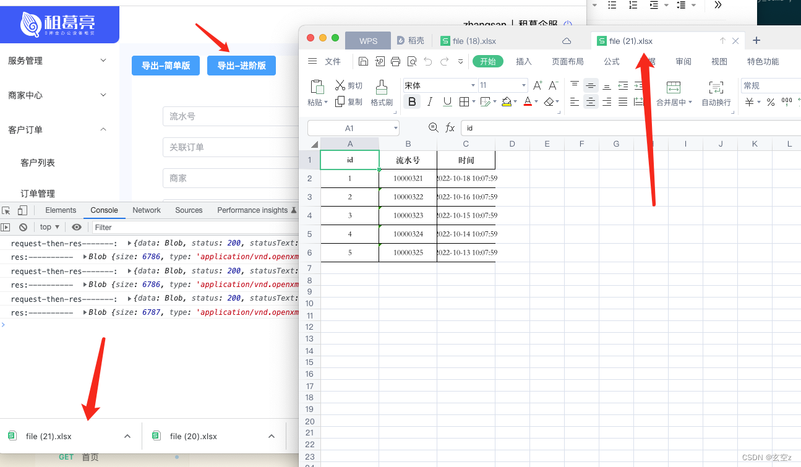
Task: Increase font size with the A+ icon
Action: click(538, 85)
